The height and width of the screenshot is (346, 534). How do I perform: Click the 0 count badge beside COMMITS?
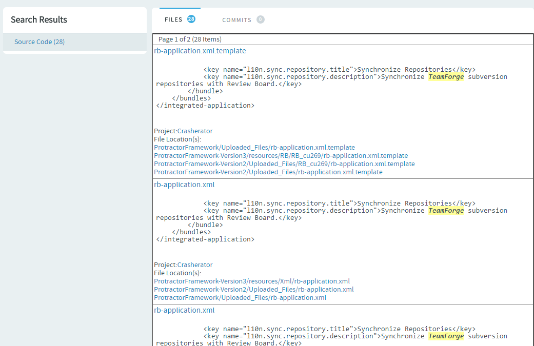click(x=261, y=19)
